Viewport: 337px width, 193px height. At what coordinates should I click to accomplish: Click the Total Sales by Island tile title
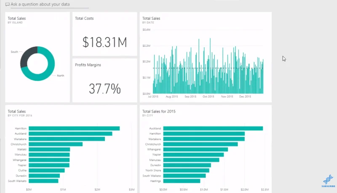point(17,19)
